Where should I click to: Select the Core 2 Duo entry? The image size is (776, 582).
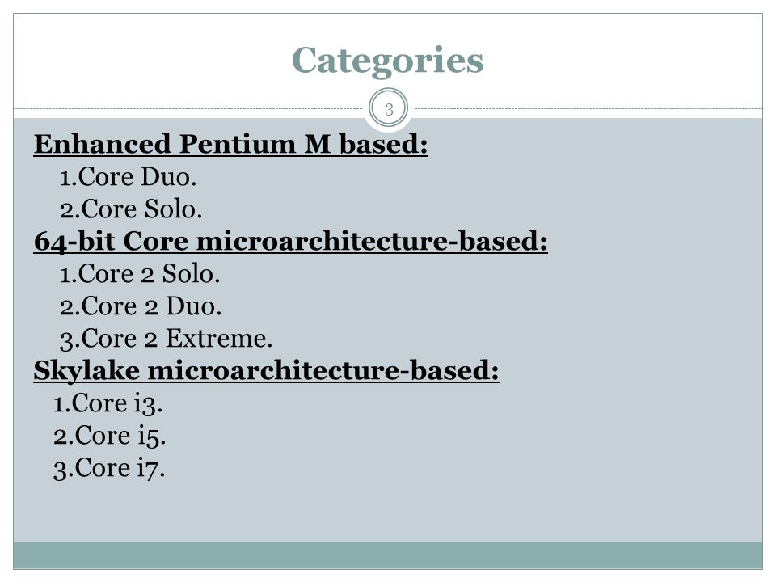(x=141, y=306)
